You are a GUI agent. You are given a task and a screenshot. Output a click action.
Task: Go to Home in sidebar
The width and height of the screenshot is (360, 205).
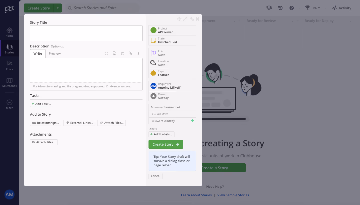pyautogui.click(x=9, y=32)
